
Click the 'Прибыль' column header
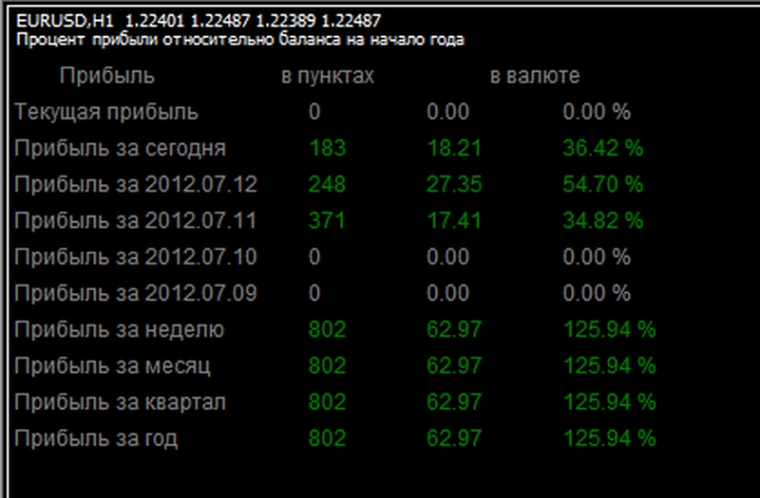[107, 77]
